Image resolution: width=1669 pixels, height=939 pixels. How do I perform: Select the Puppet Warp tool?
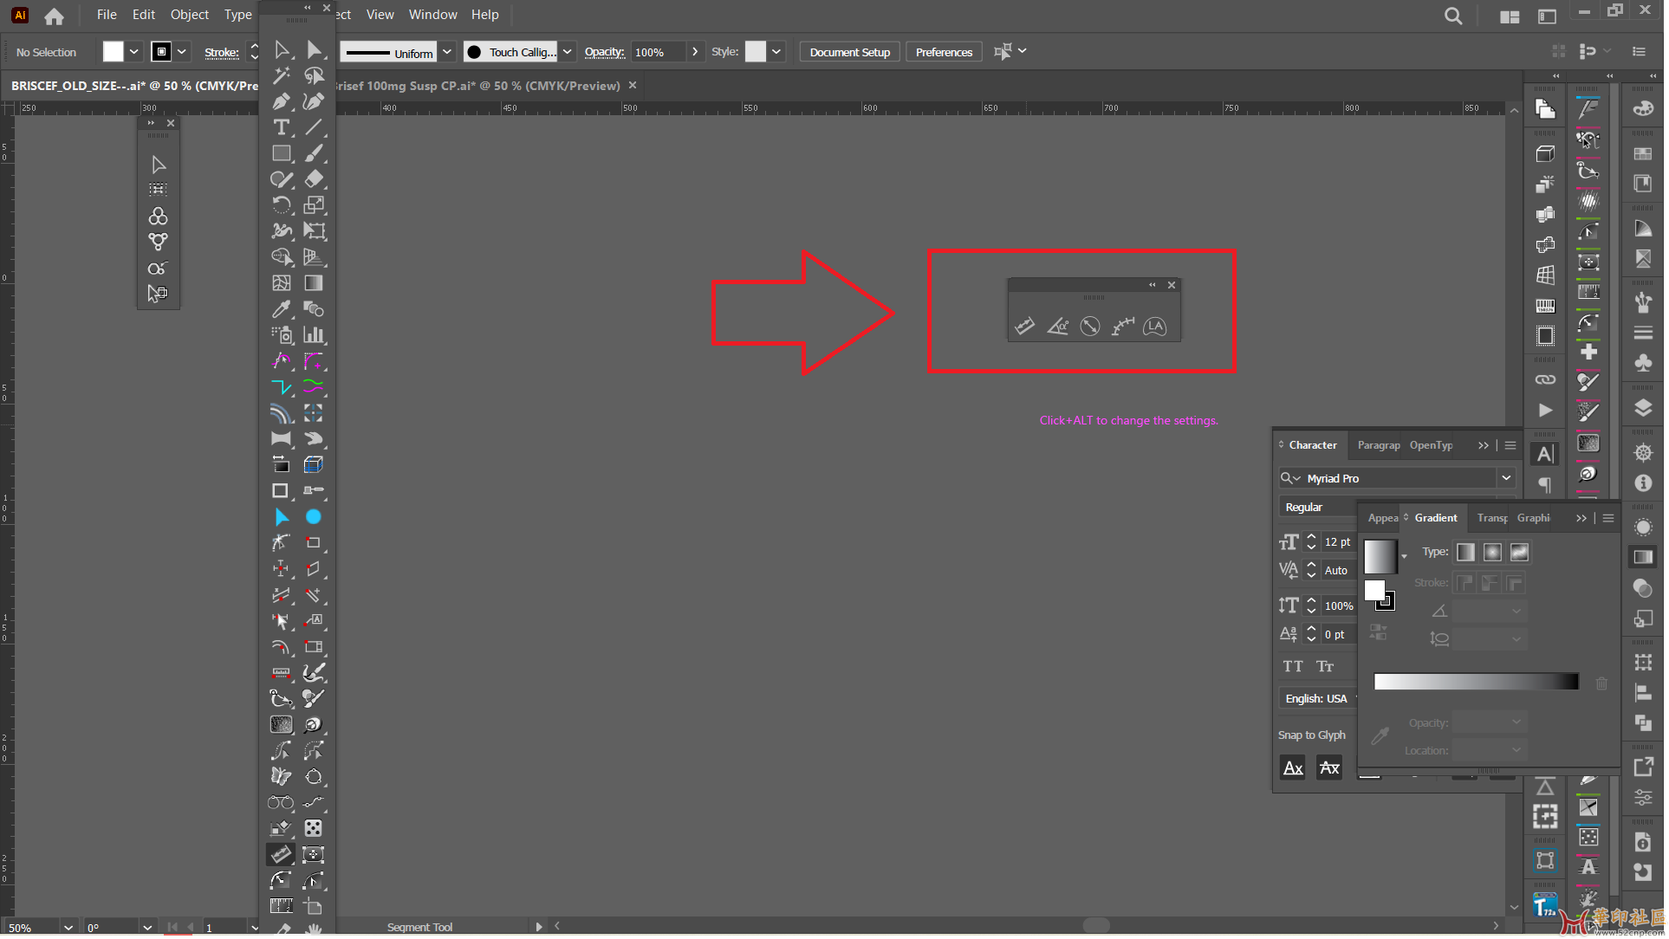(x=282, y=232)
